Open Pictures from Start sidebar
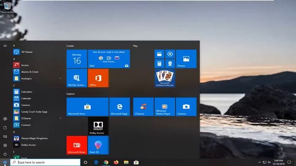The image size is (296, 166). pos(5,136)
